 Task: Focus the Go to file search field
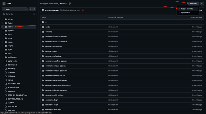point(19,14)
